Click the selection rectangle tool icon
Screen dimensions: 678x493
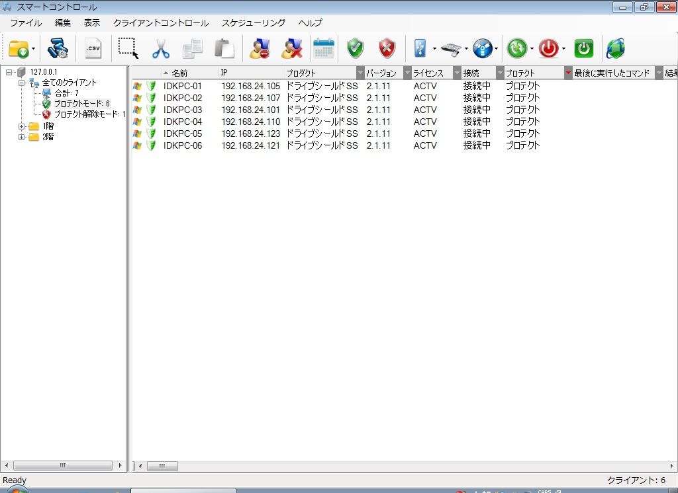[128, 48]
